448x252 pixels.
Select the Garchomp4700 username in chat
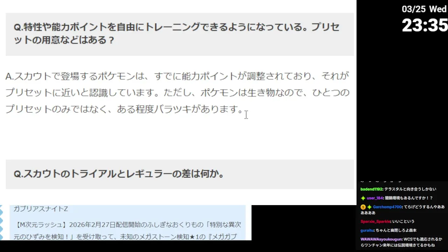[x=387, y=207]
